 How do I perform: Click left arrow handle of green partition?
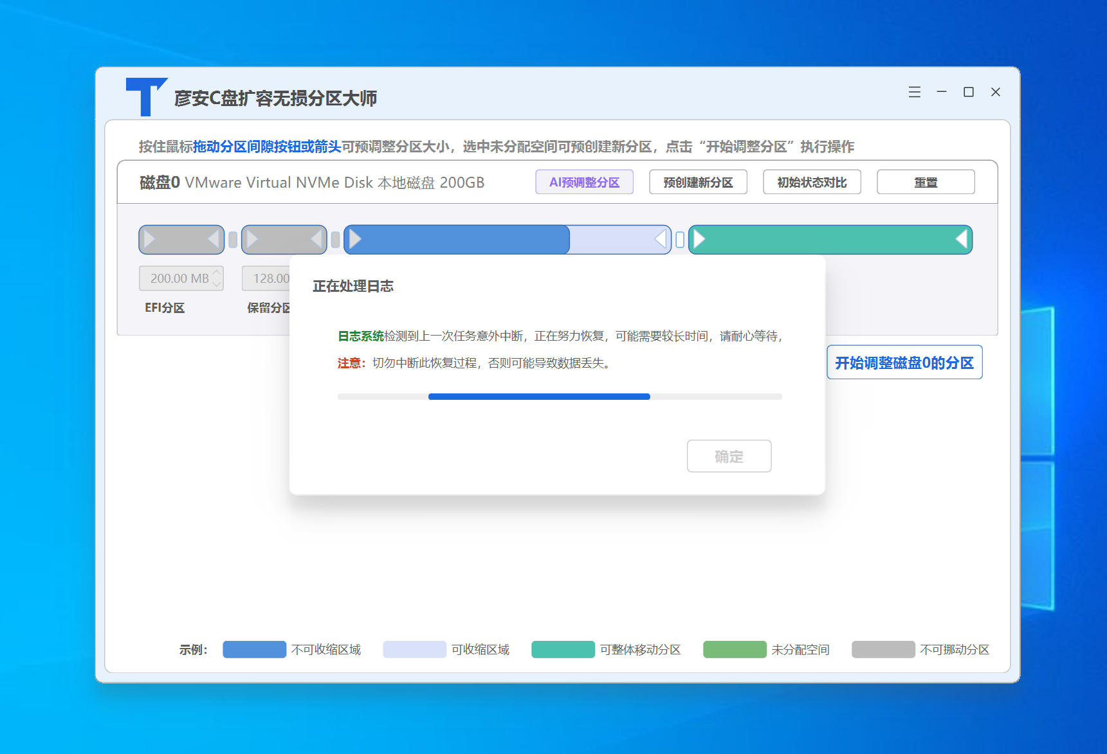pyautogui.click(x=699, y=240)
